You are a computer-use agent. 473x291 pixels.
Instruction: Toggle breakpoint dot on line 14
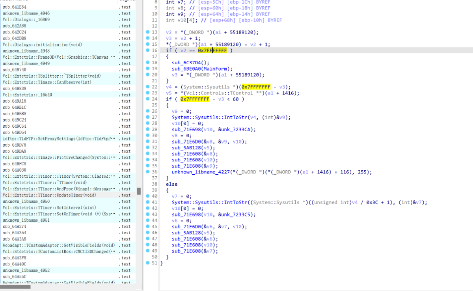[x=147, y=38]
